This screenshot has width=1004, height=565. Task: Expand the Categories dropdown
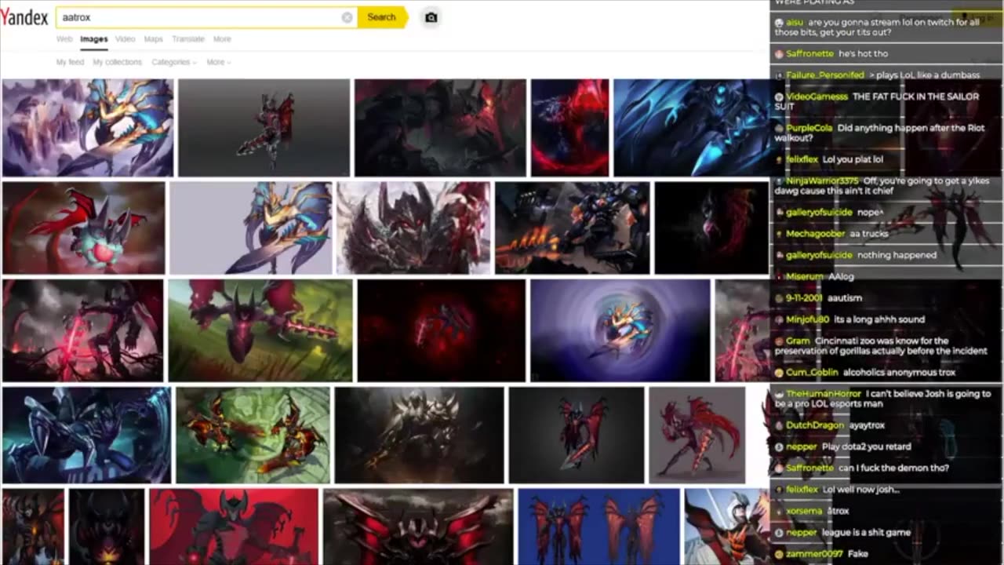pyautogui.click(x=174, y=62)
